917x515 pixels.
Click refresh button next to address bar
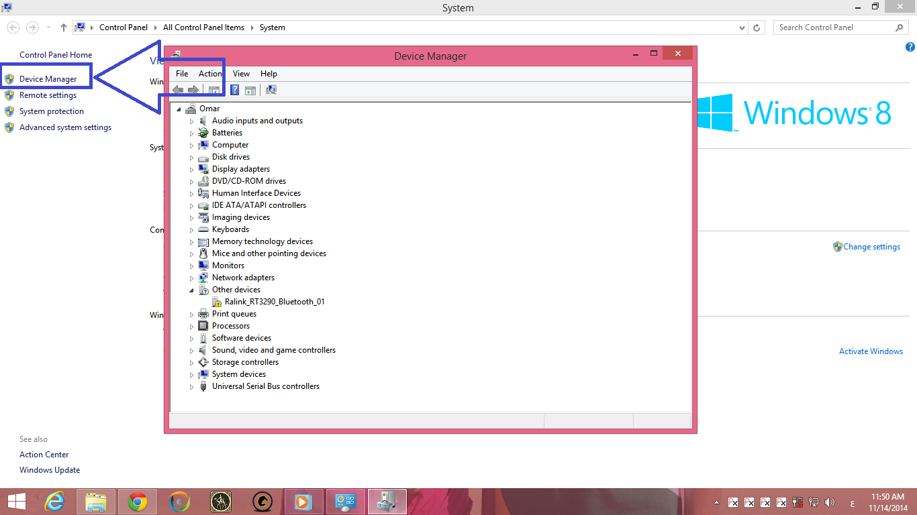pyautogui.click(x=757, y=28)
